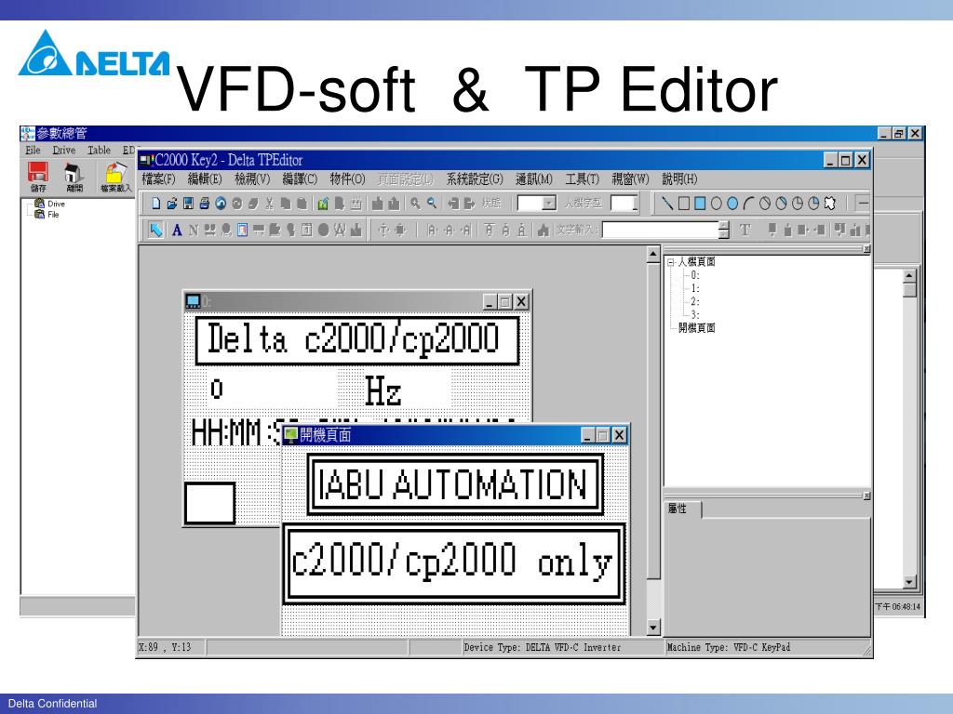Screen dimensions: 953x714
Task: Select the Line drawing tool
Action: tap(666, 204)
